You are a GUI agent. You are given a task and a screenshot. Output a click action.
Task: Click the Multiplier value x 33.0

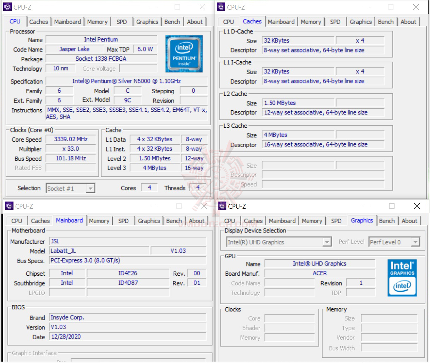(x=71, y=149)
